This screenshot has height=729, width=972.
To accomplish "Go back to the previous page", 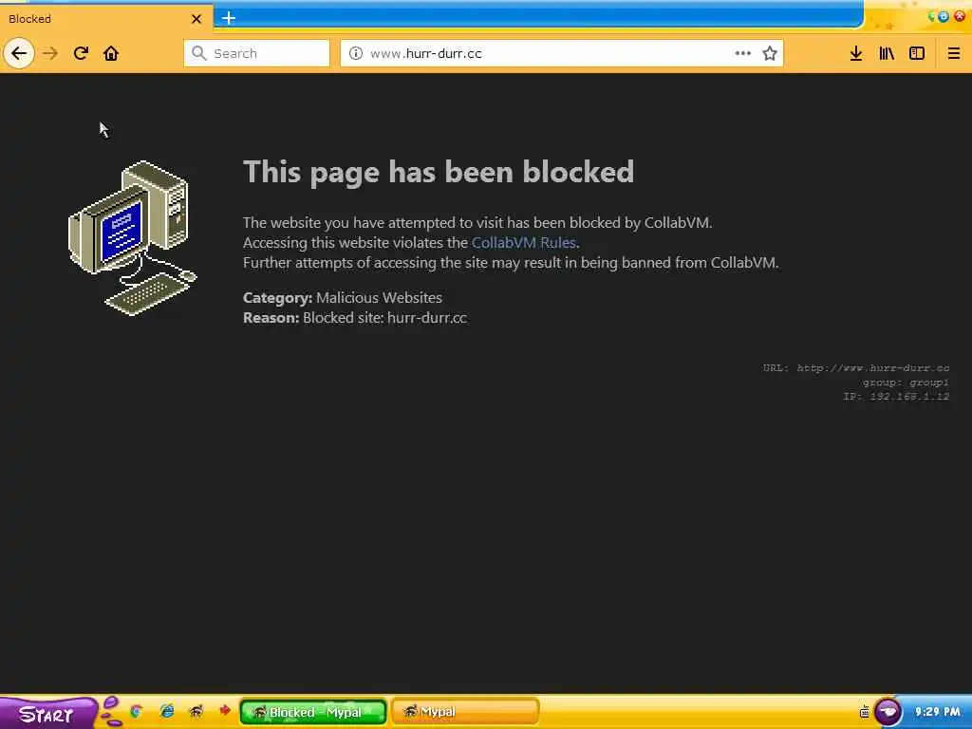I will tap(19, 53).
